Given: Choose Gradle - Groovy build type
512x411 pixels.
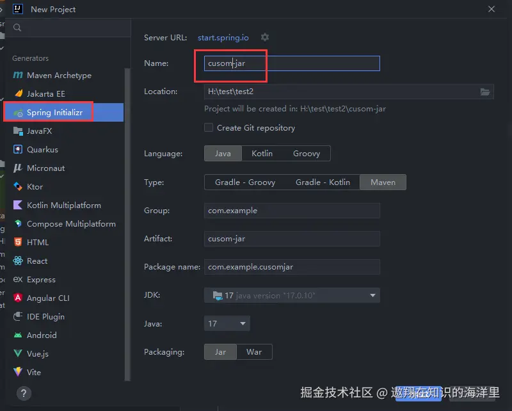Looking at the screenshot, I should pyautogui.click(x=245, y=182).
